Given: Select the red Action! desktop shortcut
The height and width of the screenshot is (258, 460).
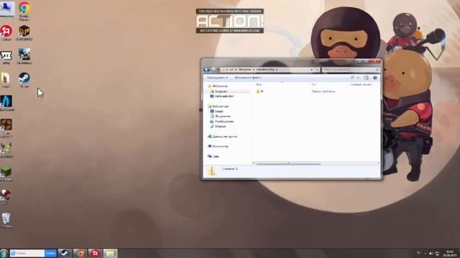Looking at the screenshot, I should coord(6,33).
